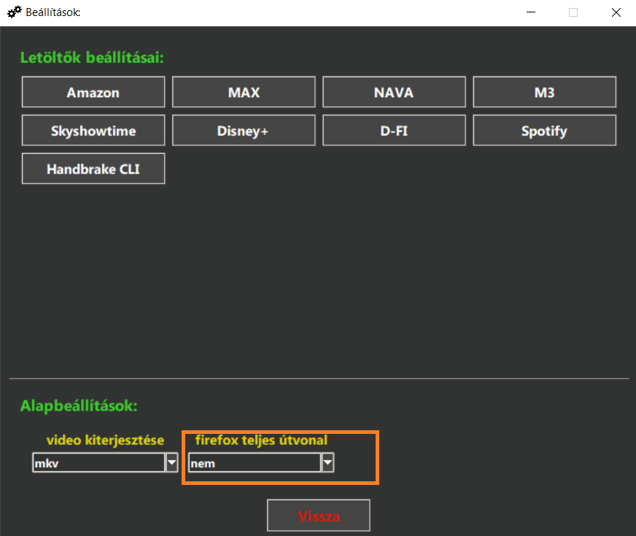This screenshot has width=636, height=536.
Task: Open Amazon downloader settings
Action: pyautogui.click(x=93, y=92)
